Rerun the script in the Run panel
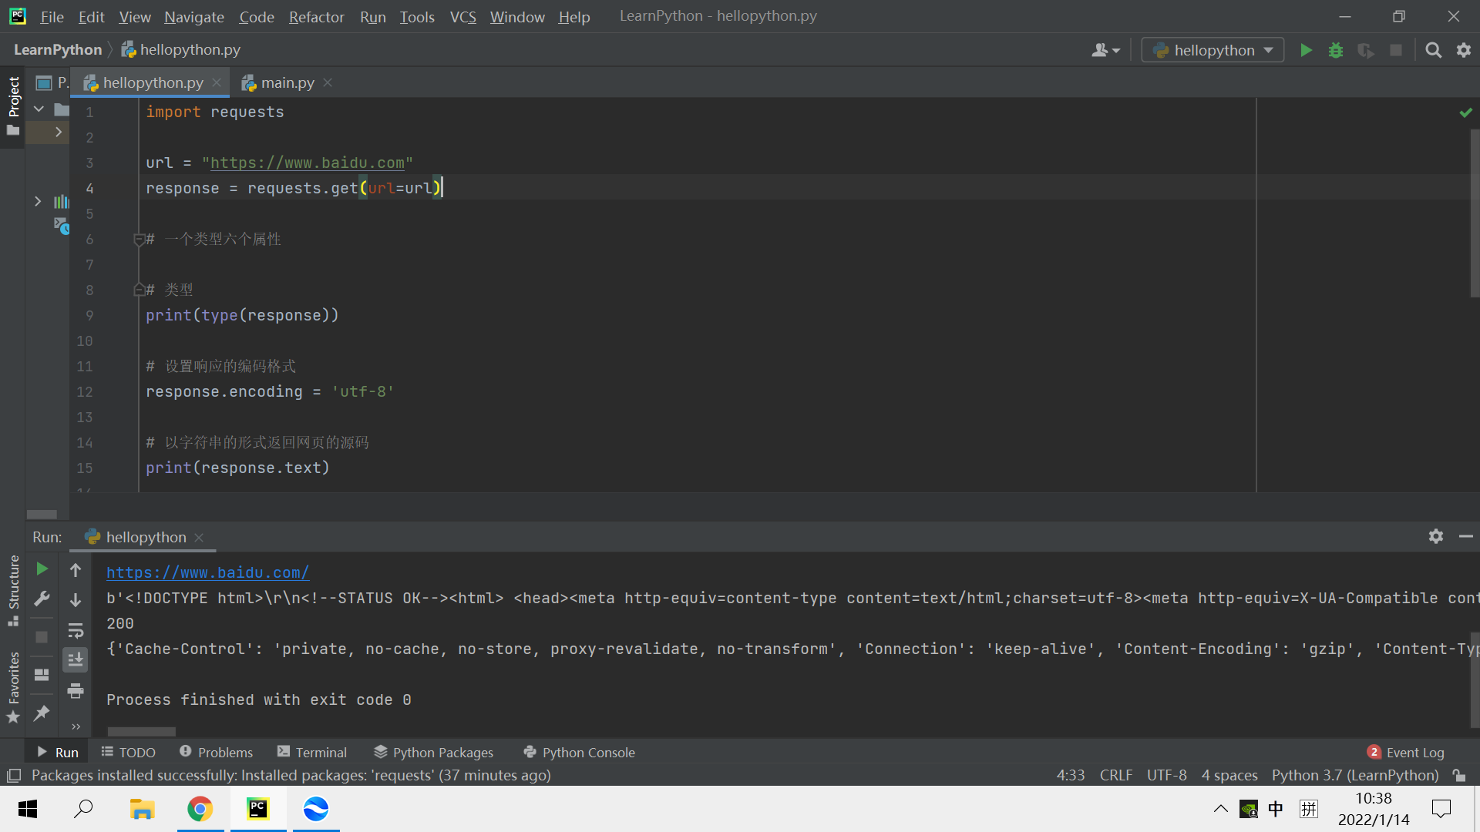Screen dimensions: 1480x832 pos(42,569)
